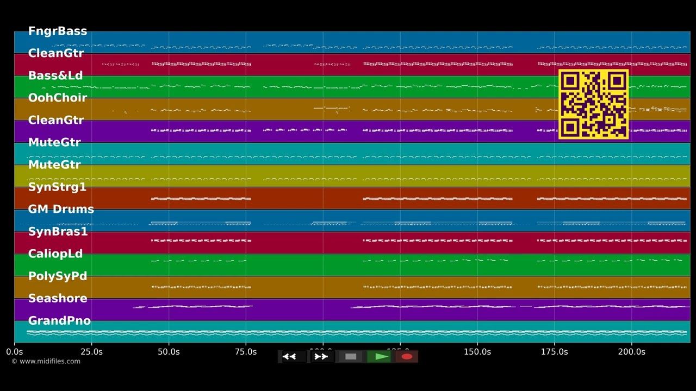This screenshot has width=696, height=391.
Task: Click the 175.0s timeline marker
Action: click(x=555, y=352)
